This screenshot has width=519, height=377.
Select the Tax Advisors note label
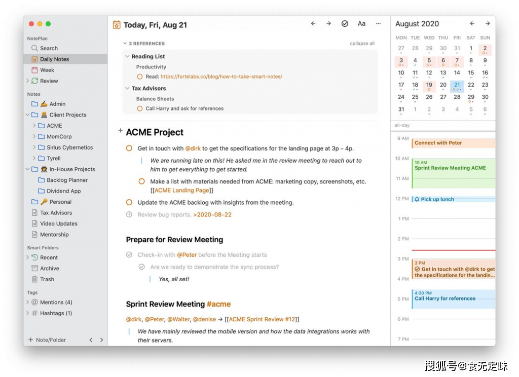coord(56,213)
